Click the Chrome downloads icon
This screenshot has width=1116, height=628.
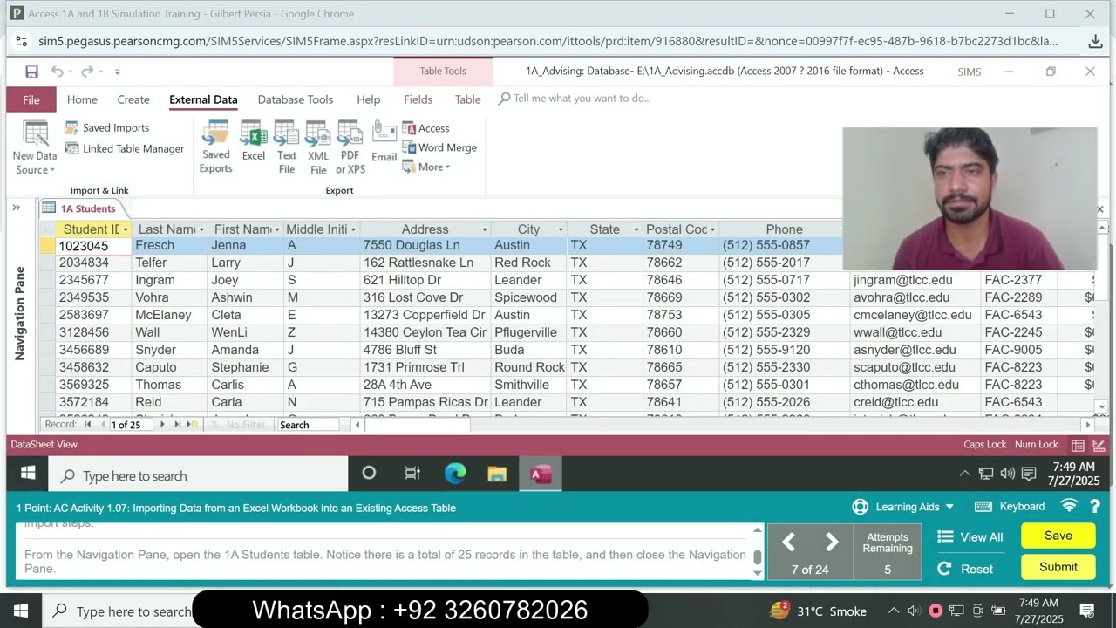point(1096,41)
